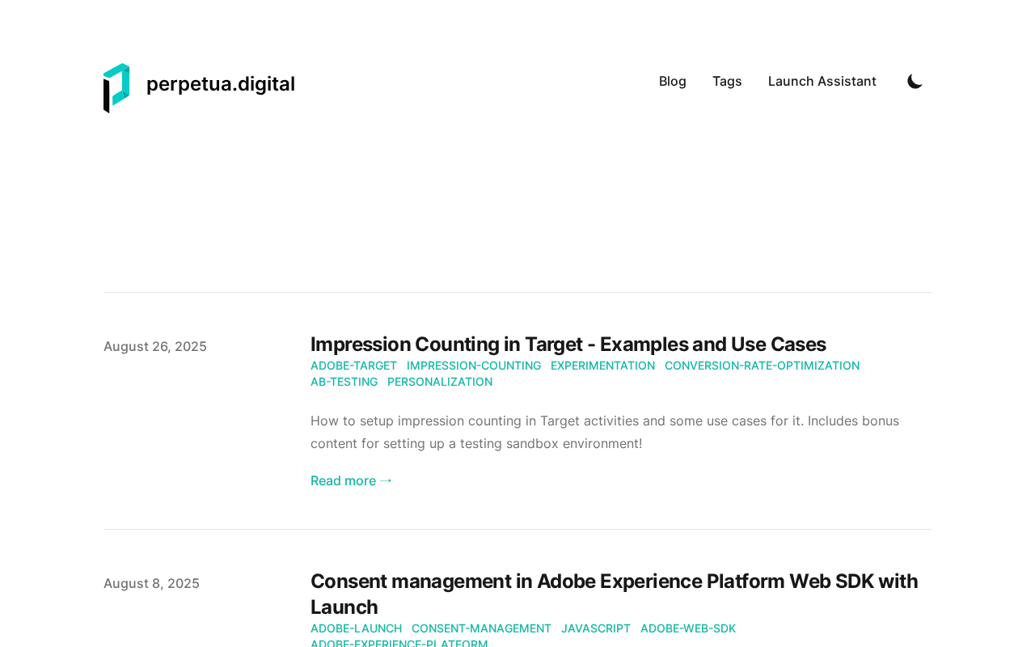Select the IMPRESSION-COUNTING tag

474,366
